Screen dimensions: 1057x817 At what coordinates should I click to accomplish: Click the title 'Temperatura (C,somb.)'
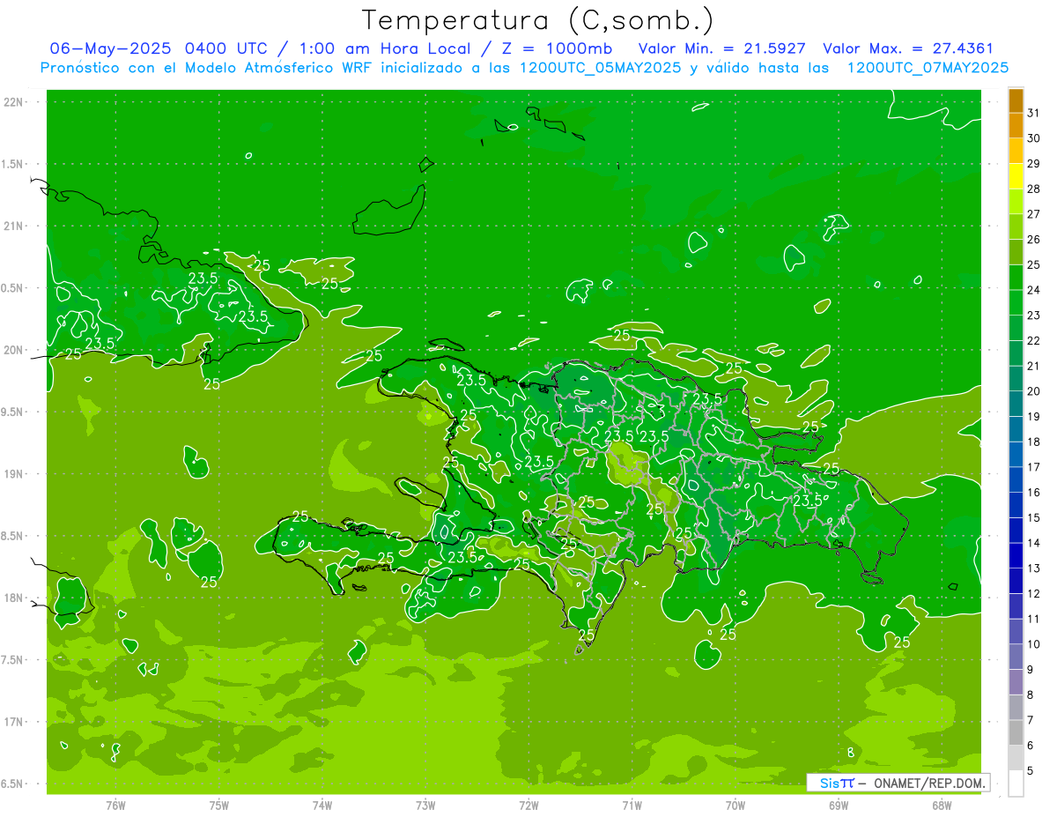click(x=538, y=20)
